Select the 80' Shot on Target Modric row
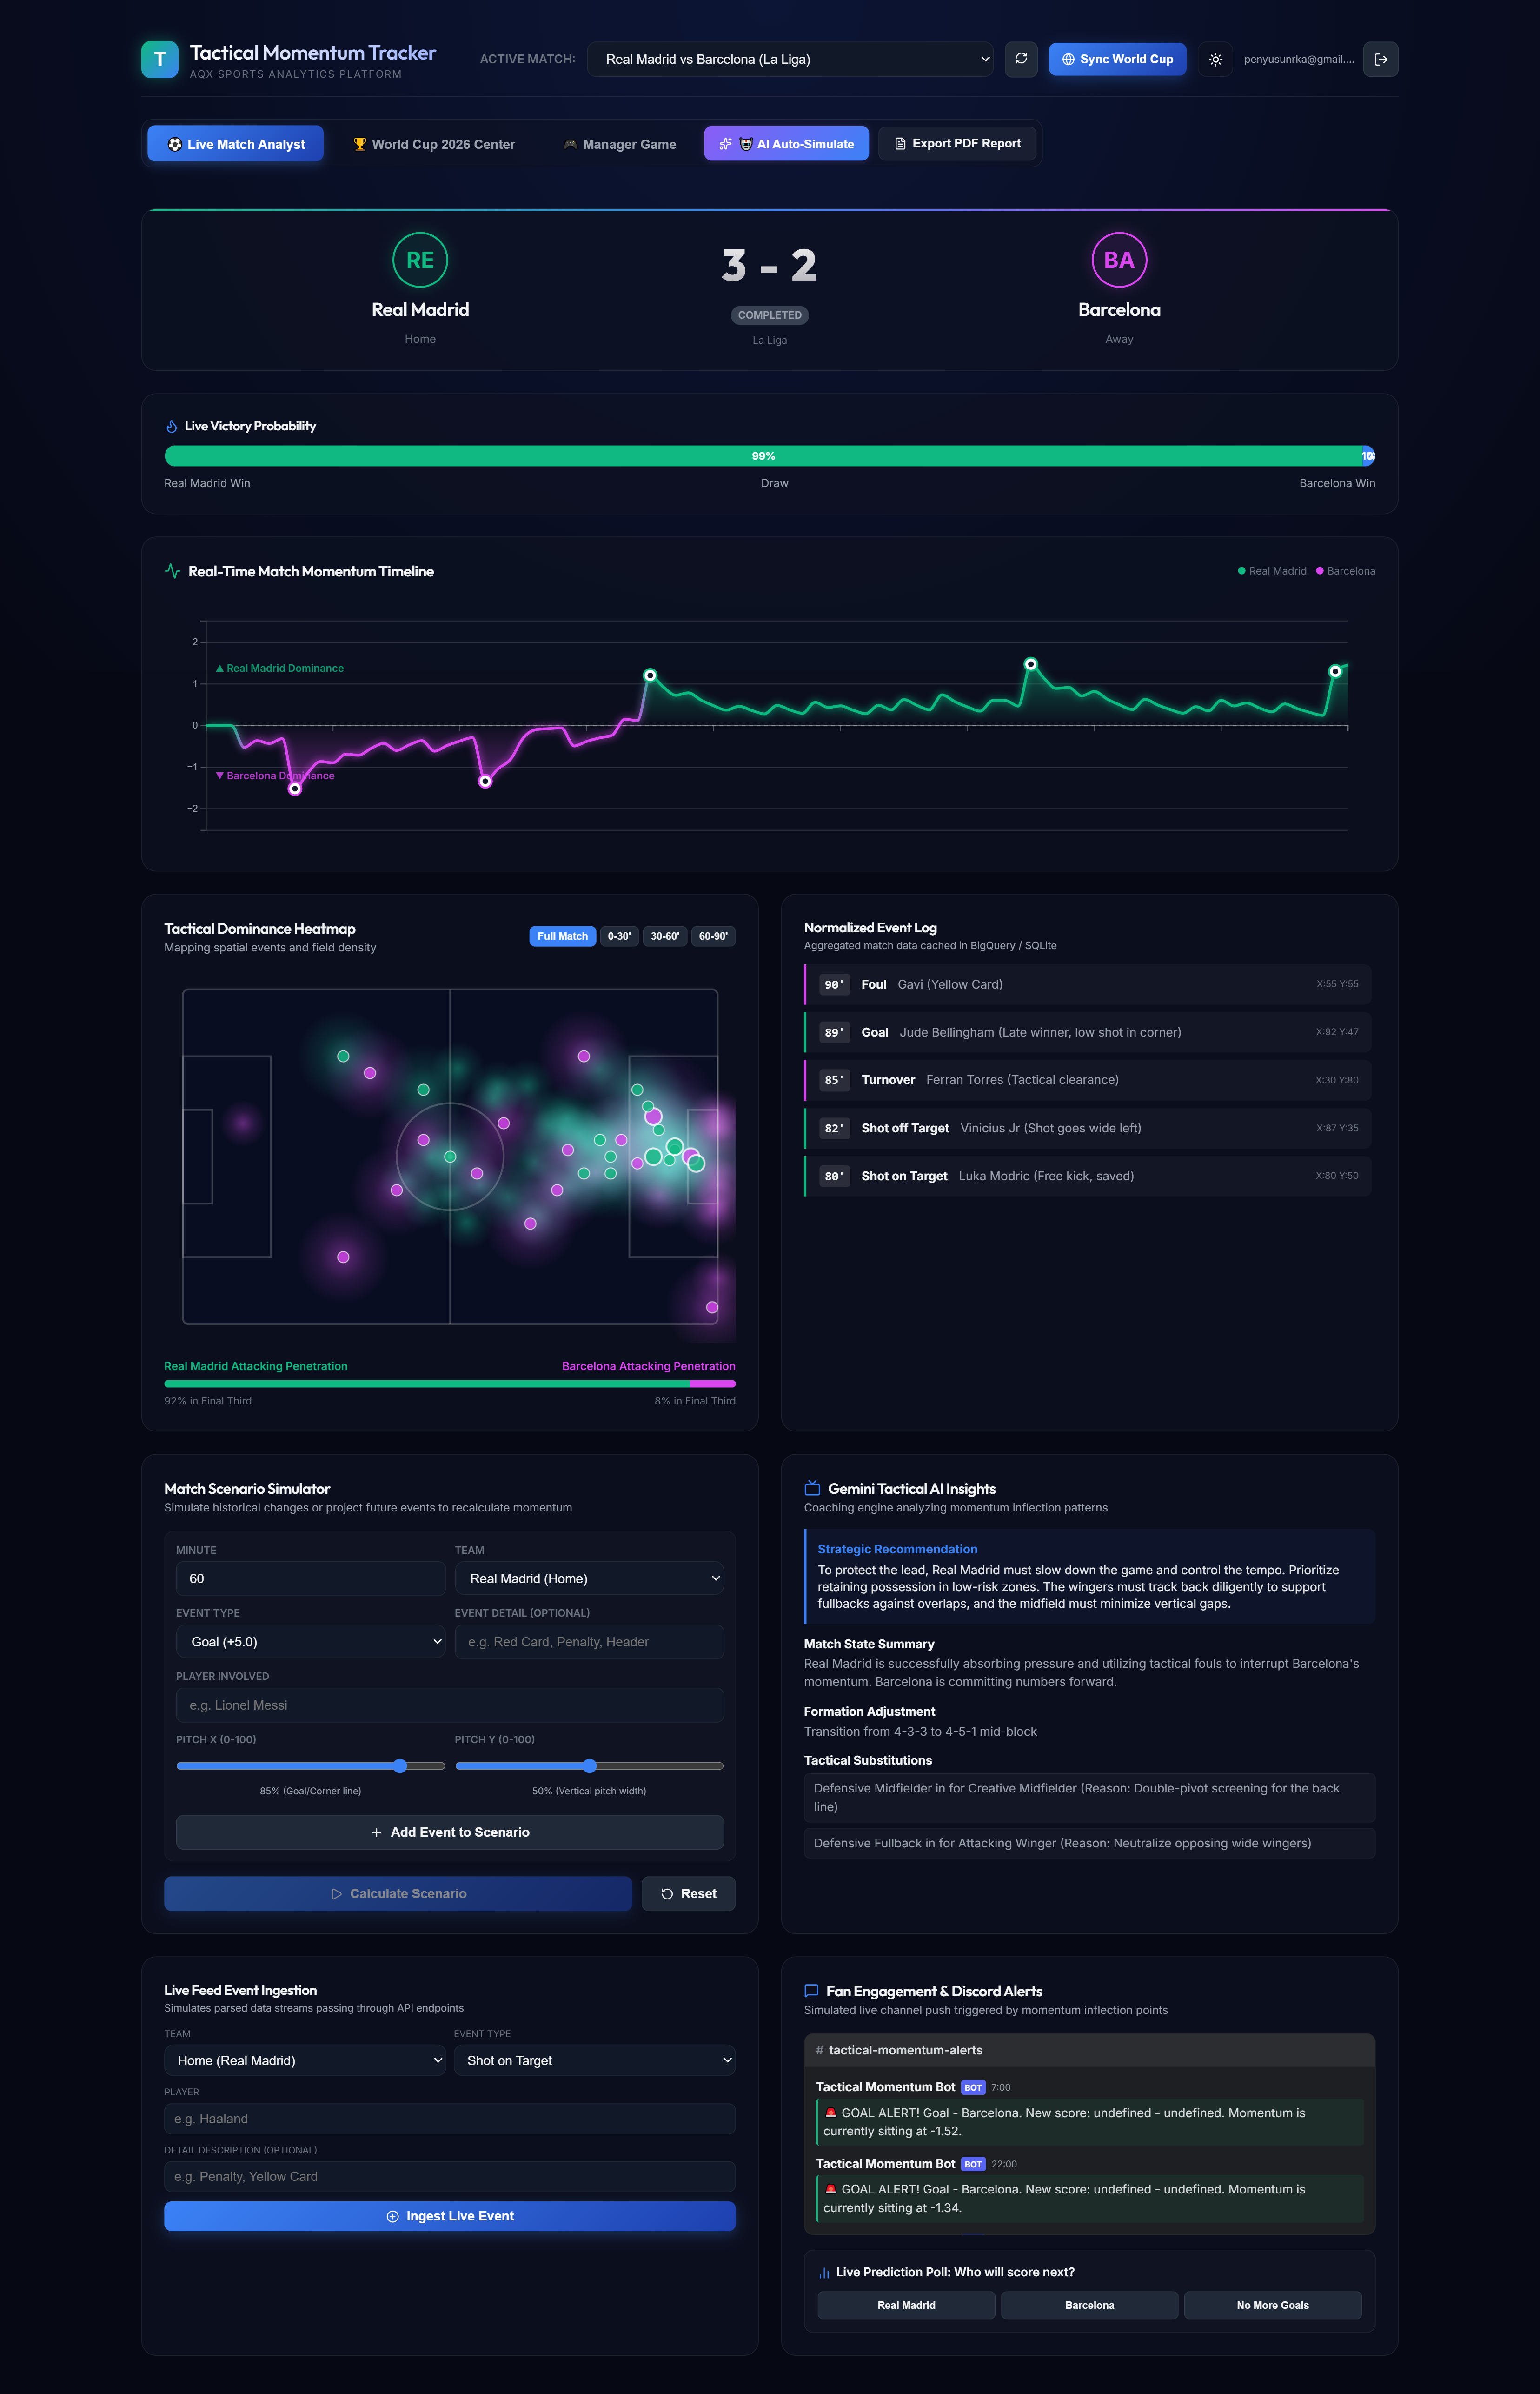Viewport: 1540px width, 2394px height. pos(1088,1177)
